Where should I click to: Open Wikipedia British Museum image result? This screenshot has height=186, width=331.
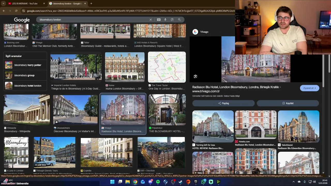pyautogui.click(x=27, y=110)
